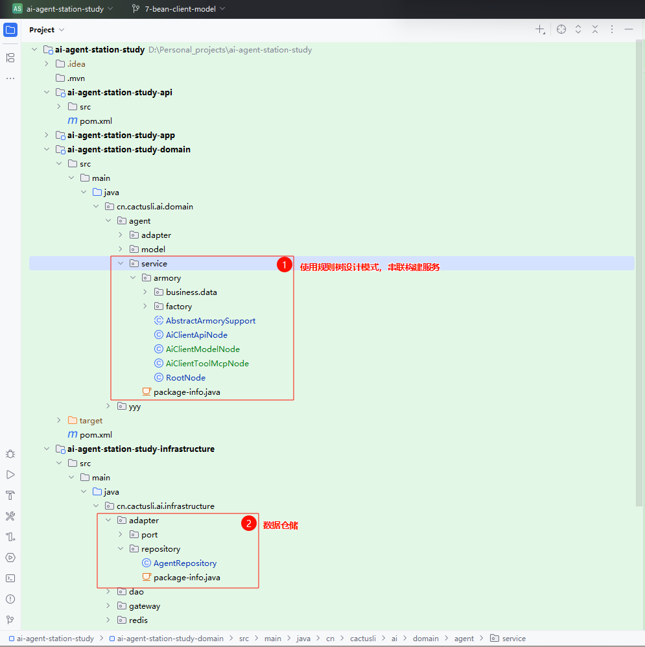The image size is (645, 647).
Task: Open the Services hexagon icon
Action: pyautogui.click(x=10, y=558)
